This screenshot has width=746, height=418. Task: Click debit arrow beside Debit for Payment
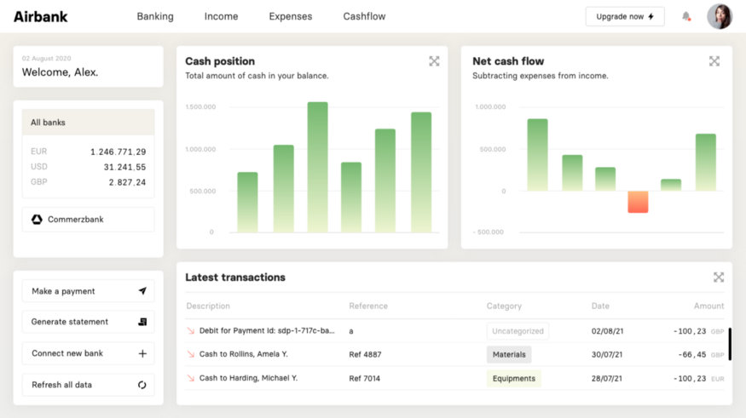click(191, 331)
